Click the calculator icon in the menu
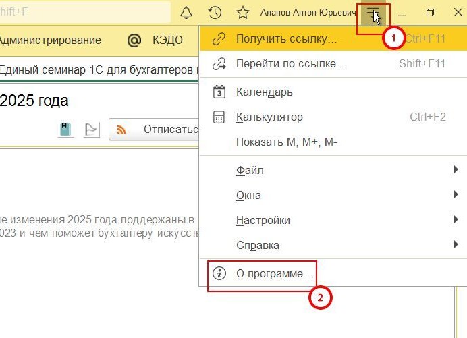 click(x=219, y=117)
